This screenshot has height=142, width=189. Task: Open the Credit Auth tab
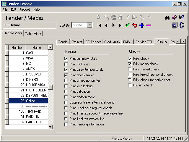point(112,42)
